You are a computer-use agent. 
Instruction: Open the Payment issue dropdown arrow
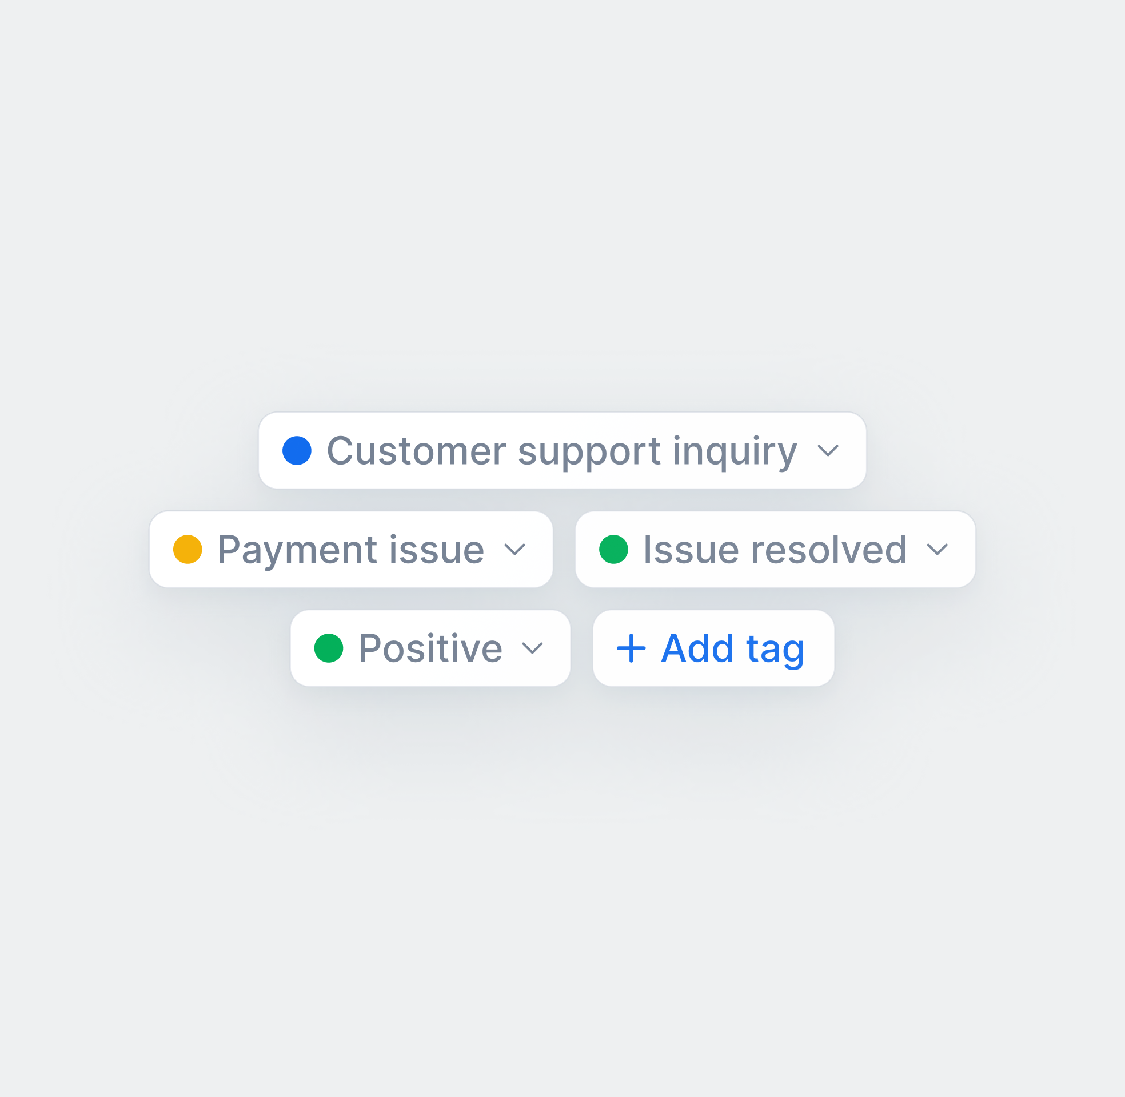coord(514,549)
